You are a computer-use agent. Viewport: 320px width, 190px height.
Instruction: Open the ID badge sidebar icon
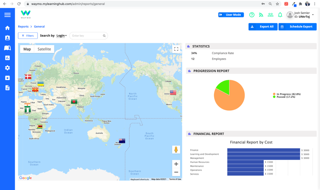coord(7,38)
